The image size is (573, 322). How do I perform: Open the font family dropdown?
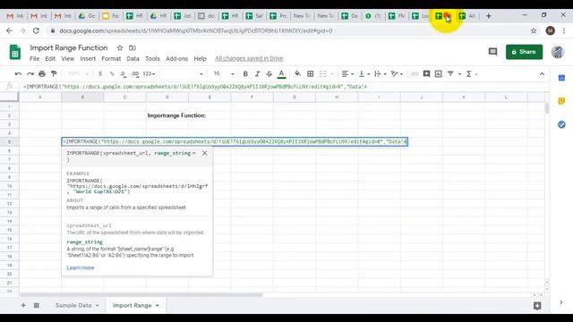[x=183, y=73]
